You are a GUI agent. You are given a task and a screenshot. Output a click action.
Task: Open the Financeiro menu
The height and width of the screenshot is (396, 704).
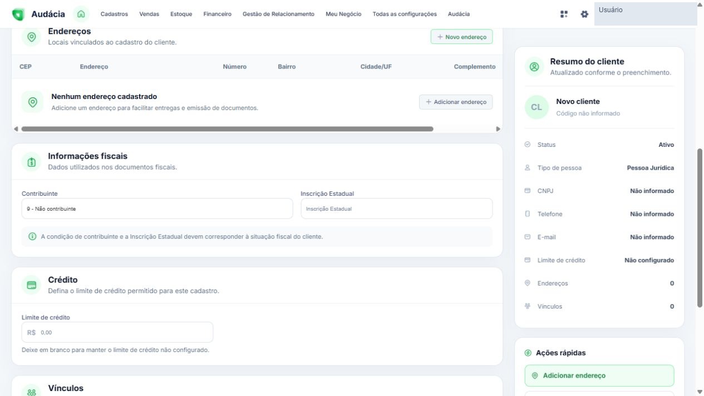pos(218,14)
